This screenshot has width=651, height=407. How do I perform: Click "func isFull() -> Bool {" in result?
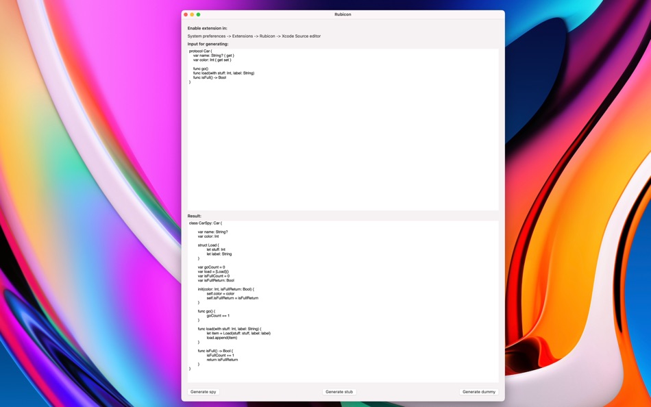(215, 351)
